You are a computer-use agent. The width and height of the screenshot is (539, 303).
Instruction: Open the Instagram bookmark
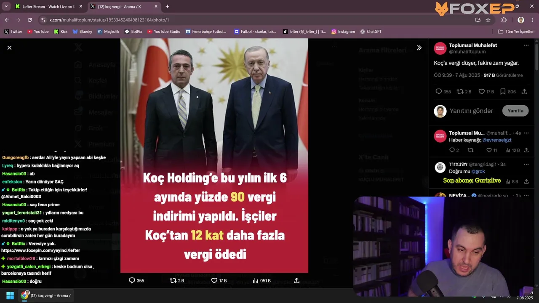pos(343,32)
